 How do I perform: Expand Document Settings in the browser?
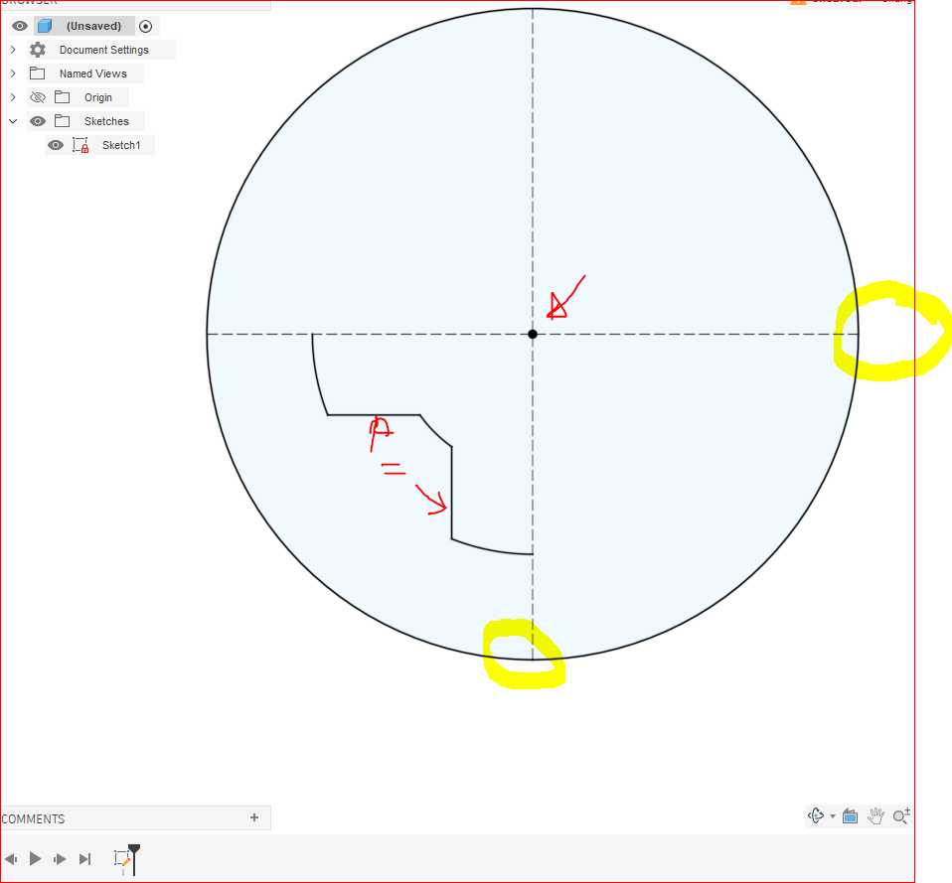12,50
